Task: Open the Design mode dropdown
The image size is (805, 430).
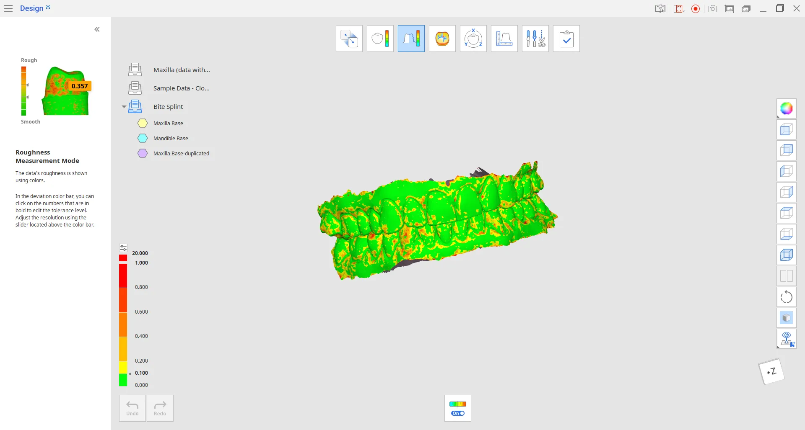Action: (x=35, y=8)
